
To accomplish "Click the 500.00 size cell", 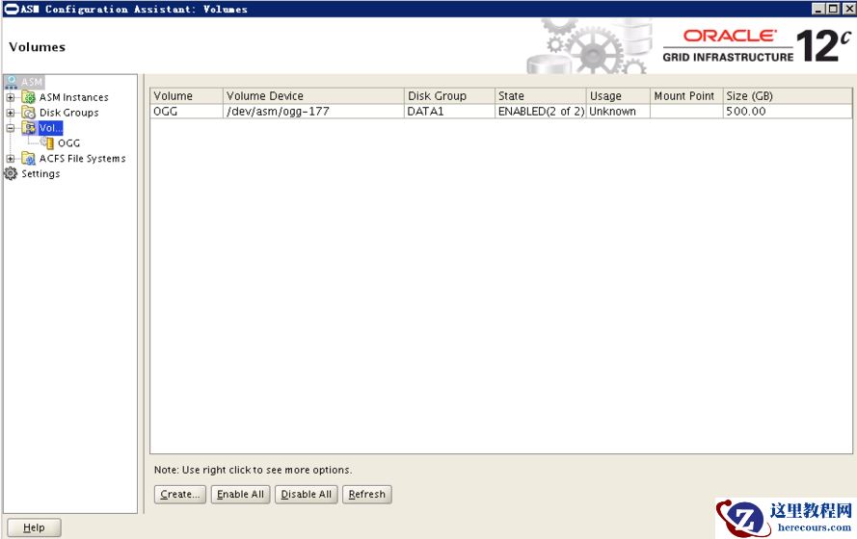I will pos(788,112).
